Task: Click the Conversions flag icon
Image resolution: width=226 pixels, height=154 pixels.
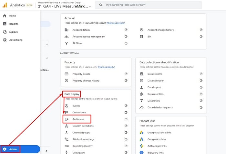Action: pyautogui.click(x=67, y=112)
